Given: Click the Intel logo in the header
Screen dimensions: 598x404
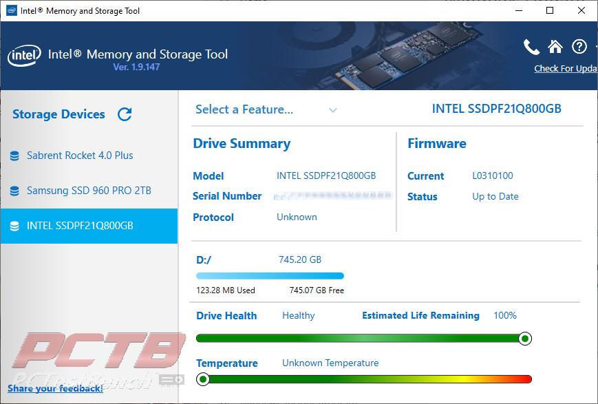Looking at the screenshot, I should (x=23, y=56).
